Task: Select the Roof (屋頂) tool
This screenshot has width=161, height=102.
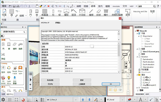Action: [x=74, y=13]
